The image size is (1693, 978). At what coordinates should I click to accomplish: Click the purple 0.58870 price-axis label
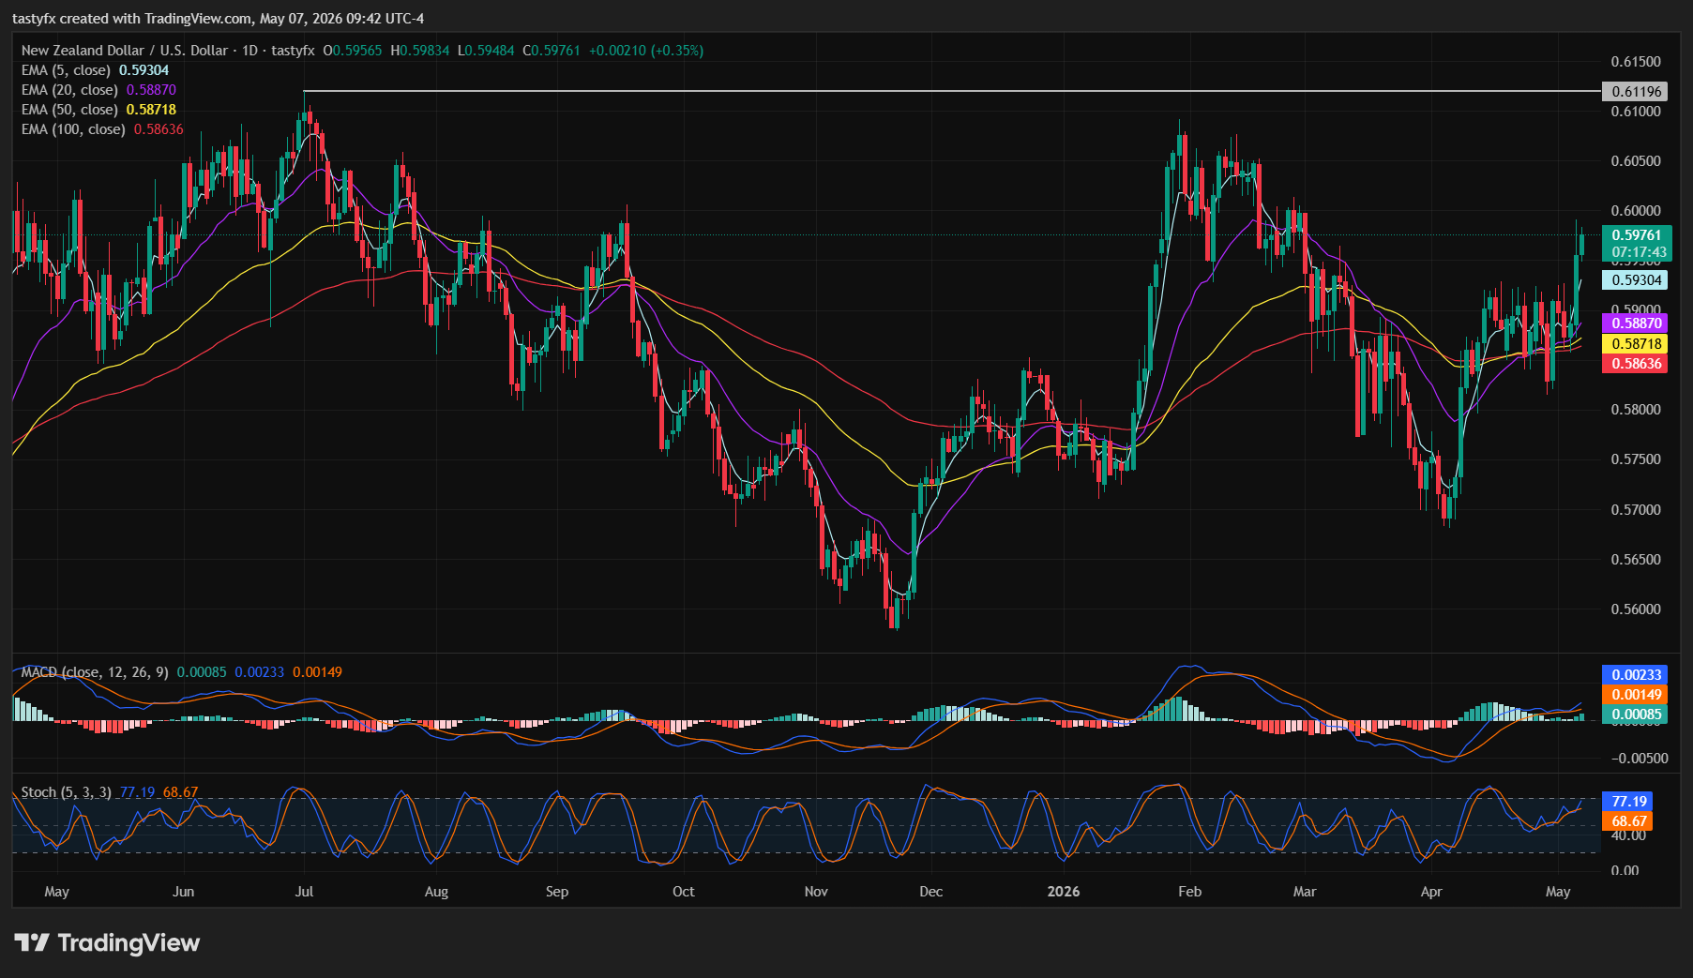pos(1636,323)
